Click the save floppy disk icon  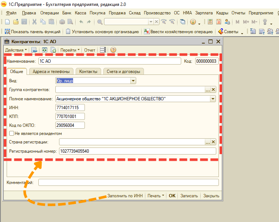pyautogui.click(x=24, y=22)
